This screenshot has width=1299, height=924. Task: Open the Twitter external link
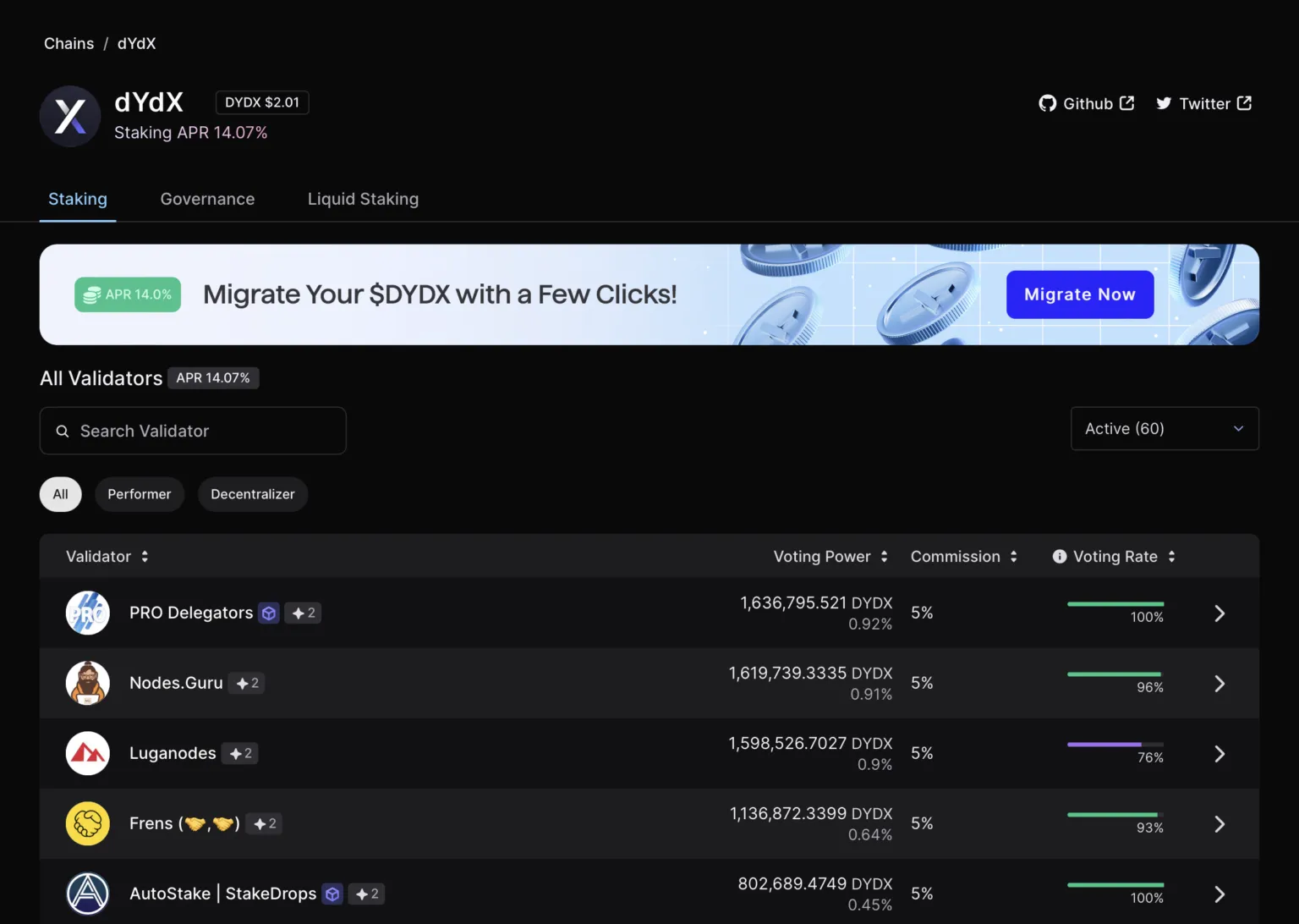[1203, 103]
